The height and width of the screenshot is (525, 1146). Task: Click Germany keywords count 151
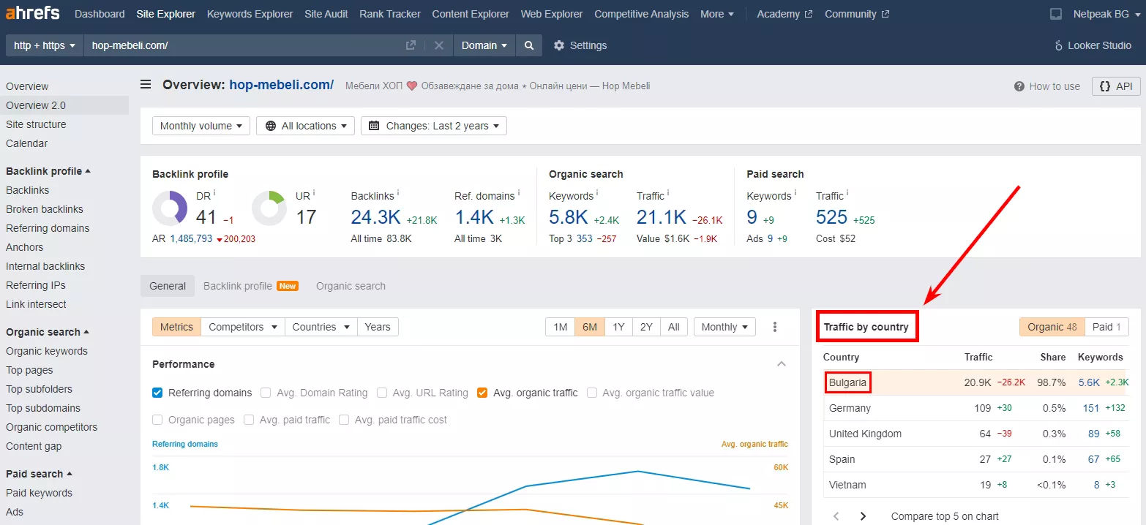(1091, 408)
